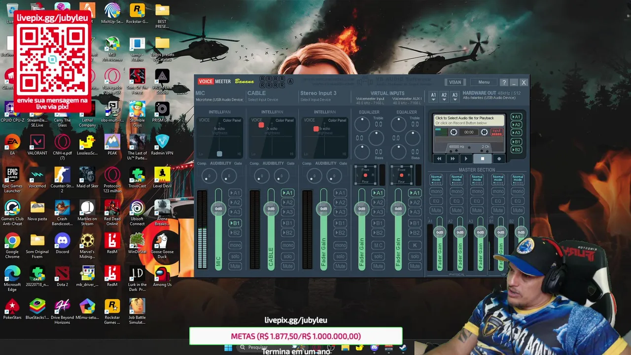Open the Level Devil desktop icon
The height and width of the screenshot is (355, 631).
click(162, 177)
